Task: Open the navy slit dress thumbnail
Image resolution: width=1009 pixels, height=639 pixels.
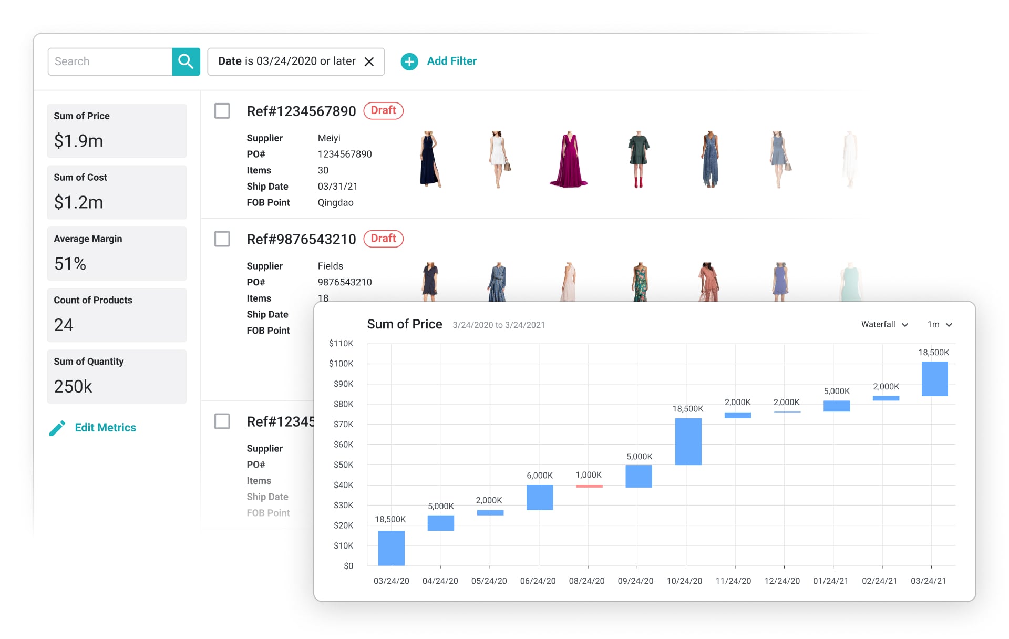Action: click(430, 160)
